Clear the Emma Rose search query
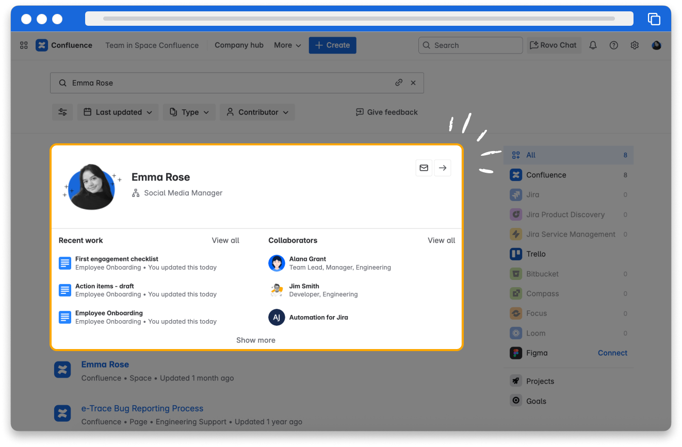The height and width of the screenshot is (447, 682). pyautogui.click(x=413, y=82)
